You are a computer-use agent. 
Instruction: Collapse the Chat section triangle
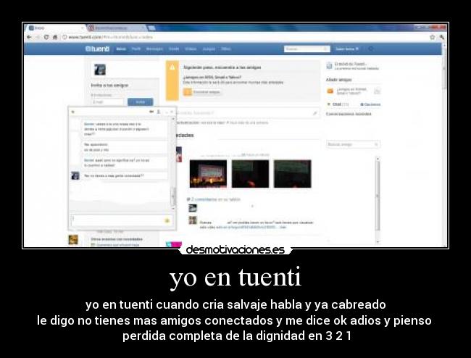[329, 104]
